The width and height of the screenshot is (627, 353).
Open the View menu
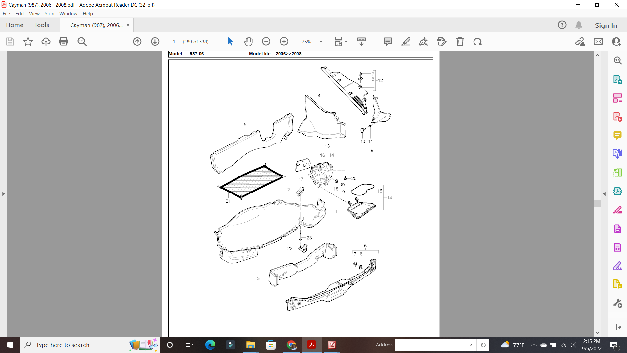34,13
